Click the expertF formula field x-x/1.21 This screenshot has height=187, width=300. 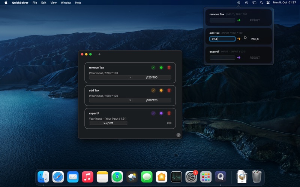click(108, 123)
